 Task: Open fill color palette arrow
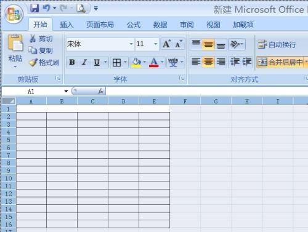tap(144, 62)
